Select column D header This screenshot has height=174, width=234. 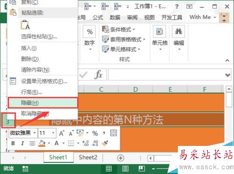(135, 89)
